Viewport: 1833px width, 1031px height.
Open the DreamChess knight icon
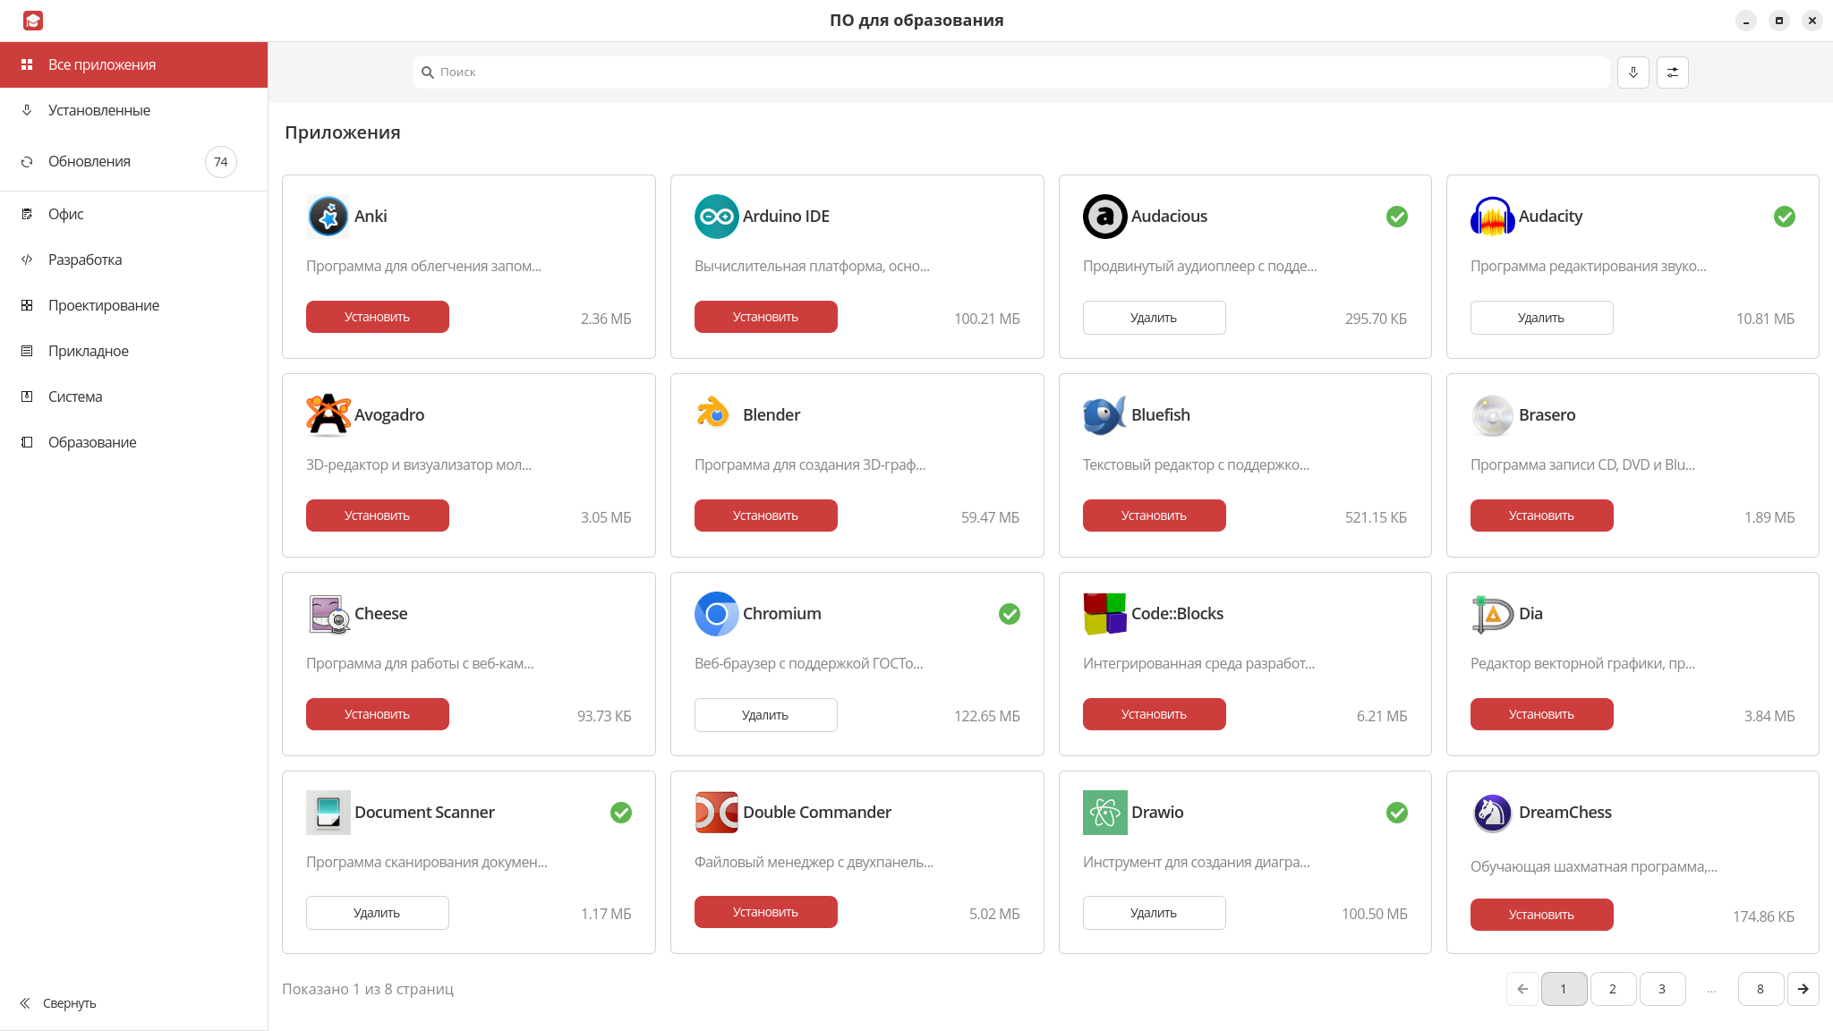tap(1493, 813)
